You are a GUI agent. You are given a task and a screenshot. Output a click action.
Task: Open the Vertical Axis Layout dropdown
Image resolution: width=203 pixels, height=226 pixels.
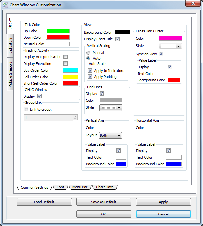tap(110, 135)
